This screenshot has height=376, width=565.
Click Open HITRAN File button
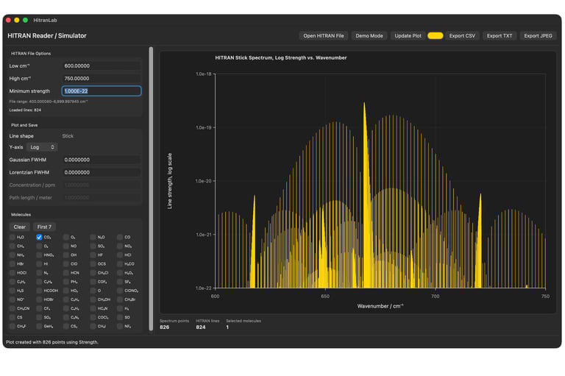[x=323, y=36]
